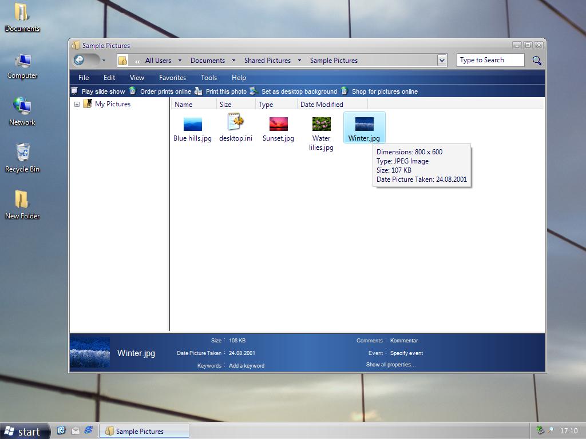Open the address bar dropdown arrow
The width and height of the screenshot is (586, 439).
point(441,60)
